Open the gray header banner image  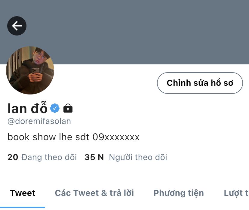(124, 32)
